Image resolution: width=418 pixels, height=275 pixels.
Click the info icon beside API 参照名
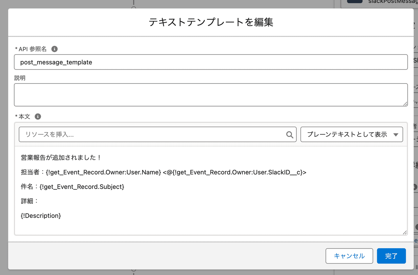pyautogui.click(x=54, y=49)
